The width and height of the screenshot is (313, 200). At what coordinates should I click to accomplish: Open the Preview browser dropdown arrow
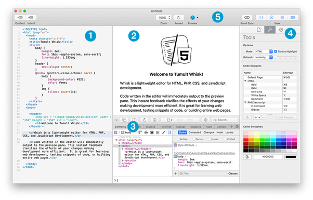(198, 18)
